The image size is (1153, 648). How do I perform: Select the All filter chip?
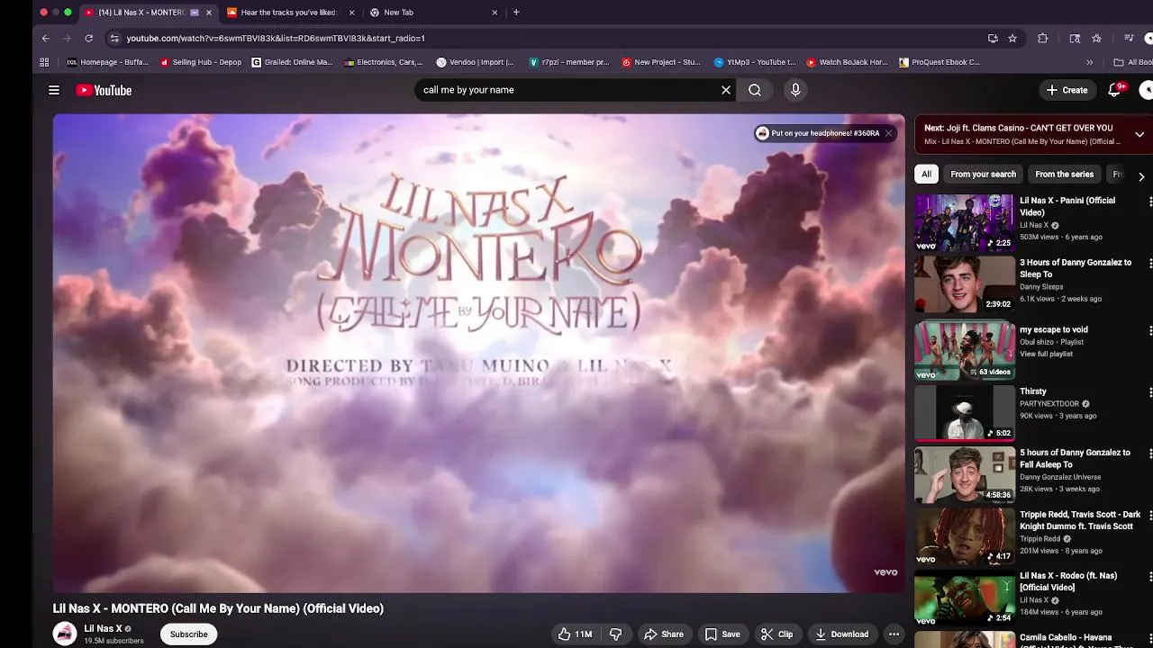point(926,175)
